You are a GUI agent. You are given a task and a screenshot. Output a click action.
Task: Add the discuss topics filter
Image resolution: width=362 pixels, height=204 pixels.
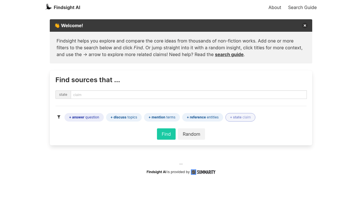click(x=124, y=117)
